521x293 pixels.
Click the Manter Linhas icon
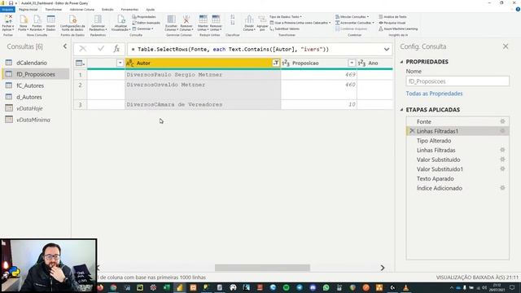point(203,20)
